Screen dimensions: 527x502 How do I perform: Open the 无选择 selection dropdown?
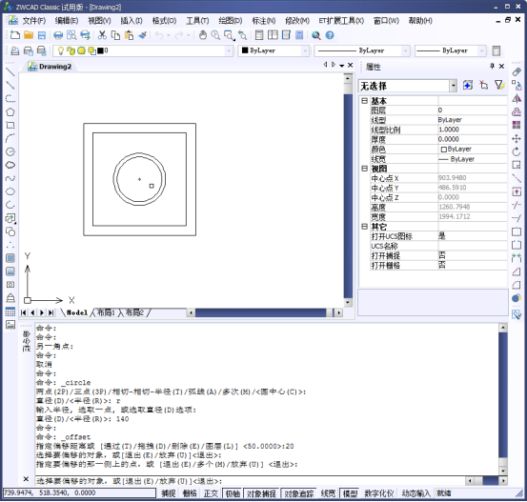pos(454,86)
